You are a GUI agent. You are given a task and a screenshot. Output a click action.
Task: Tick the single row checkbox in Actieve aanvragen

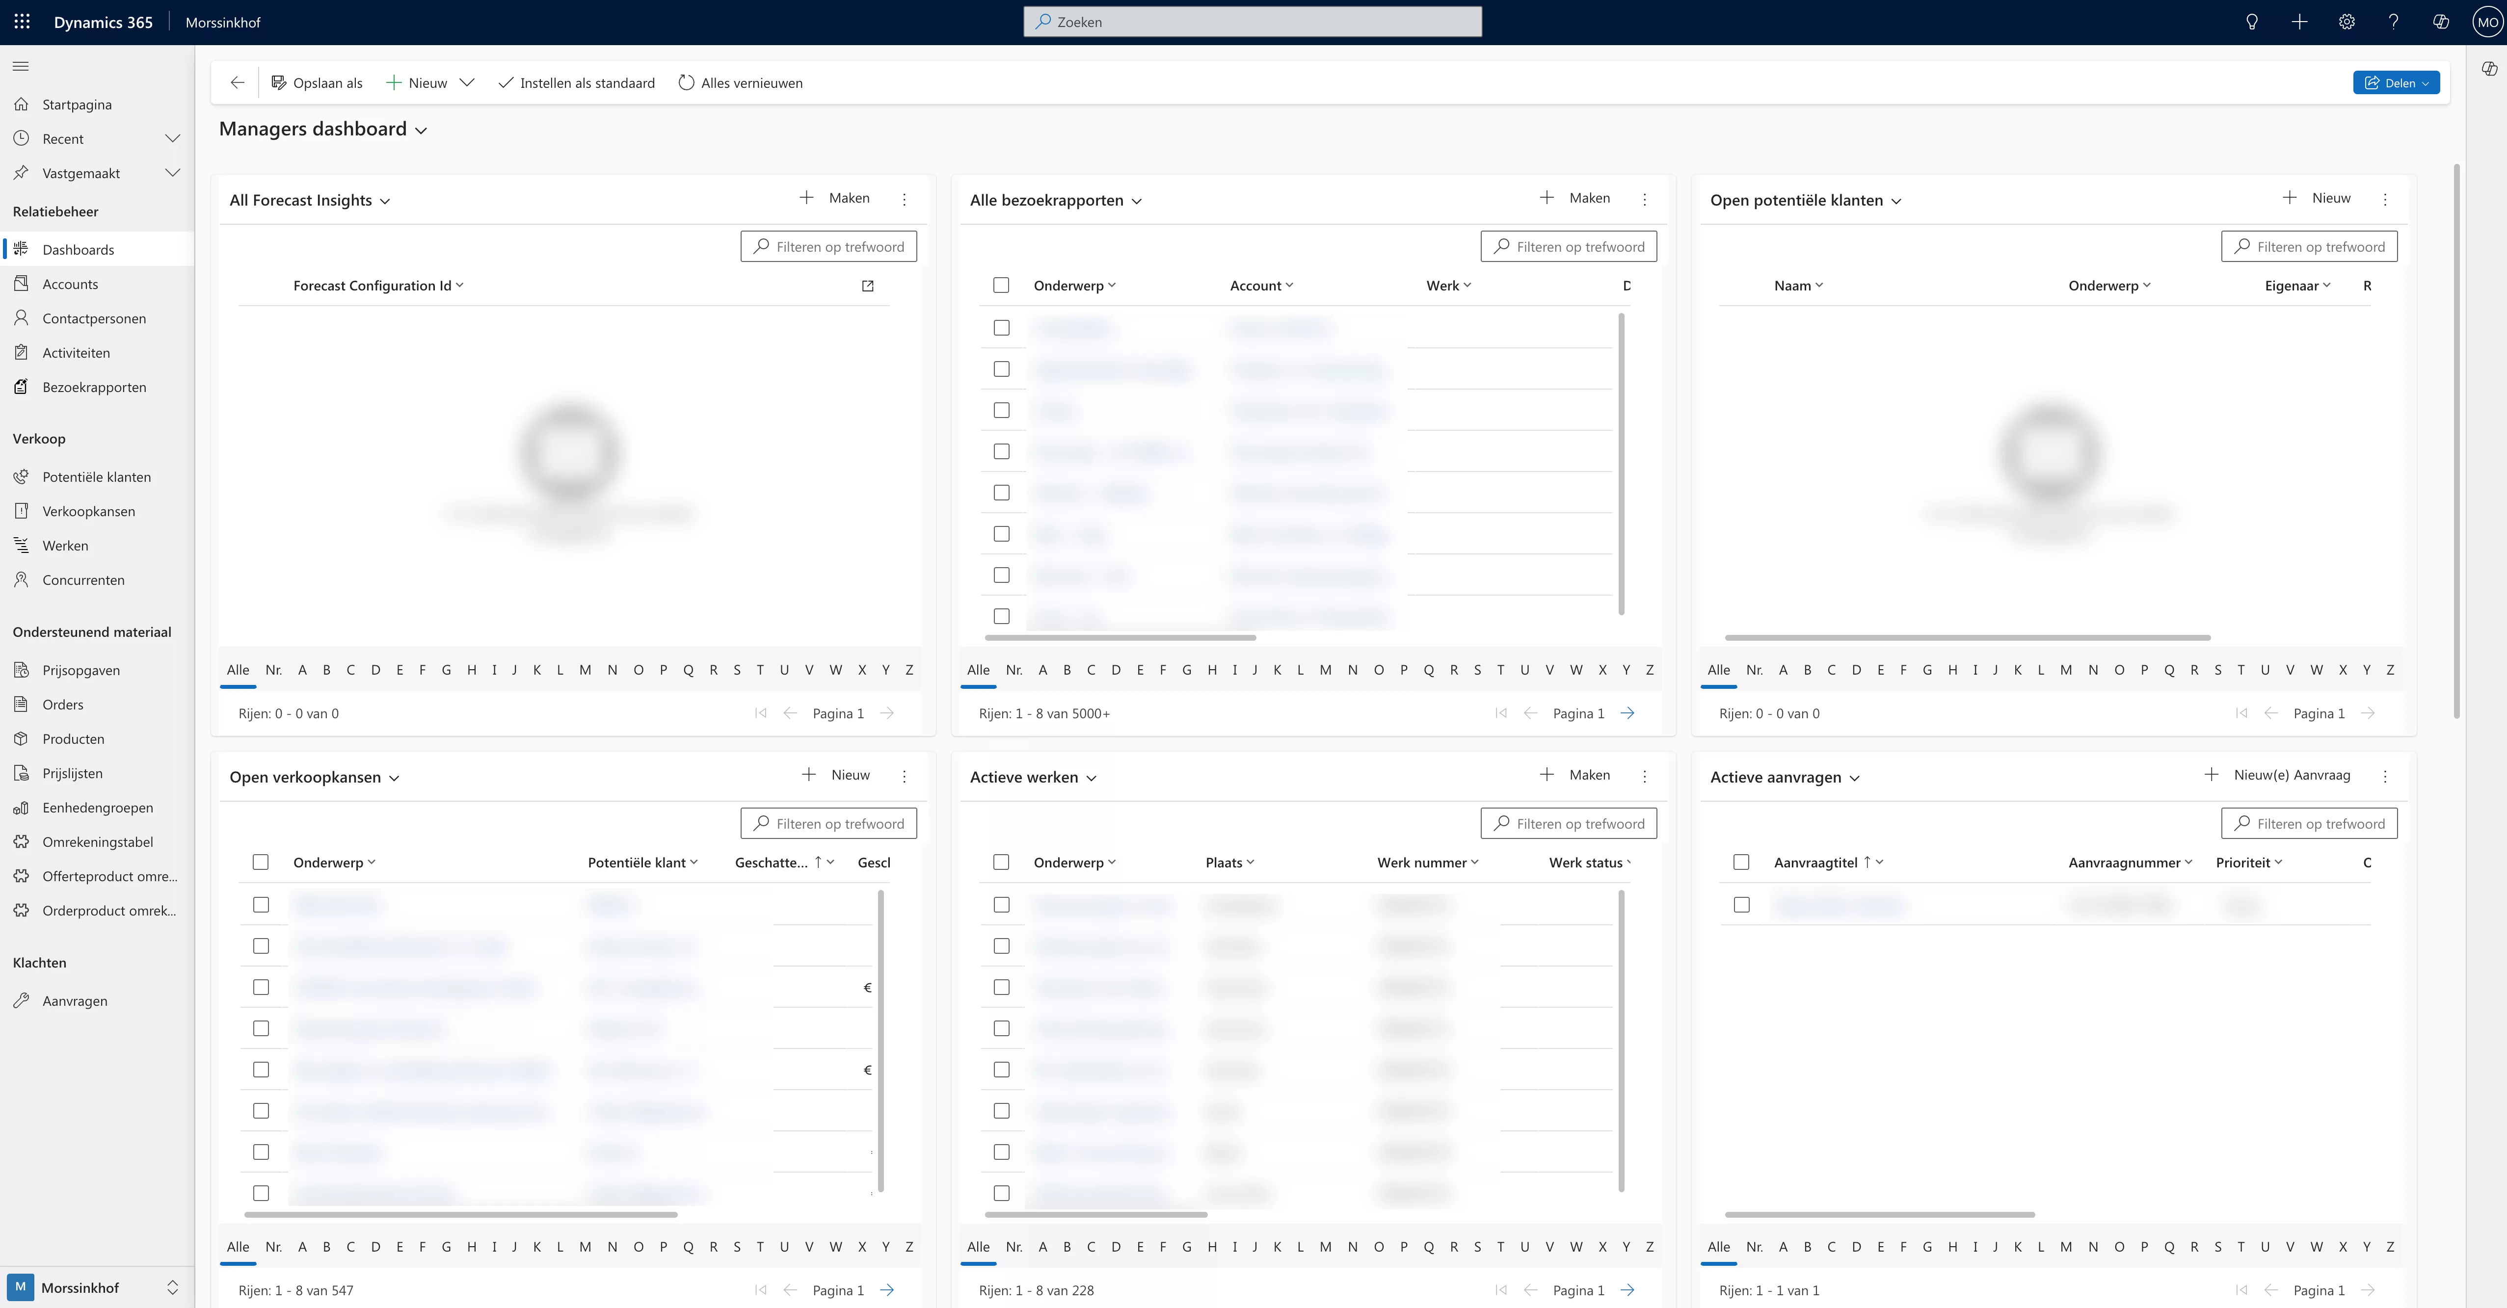1741,904
